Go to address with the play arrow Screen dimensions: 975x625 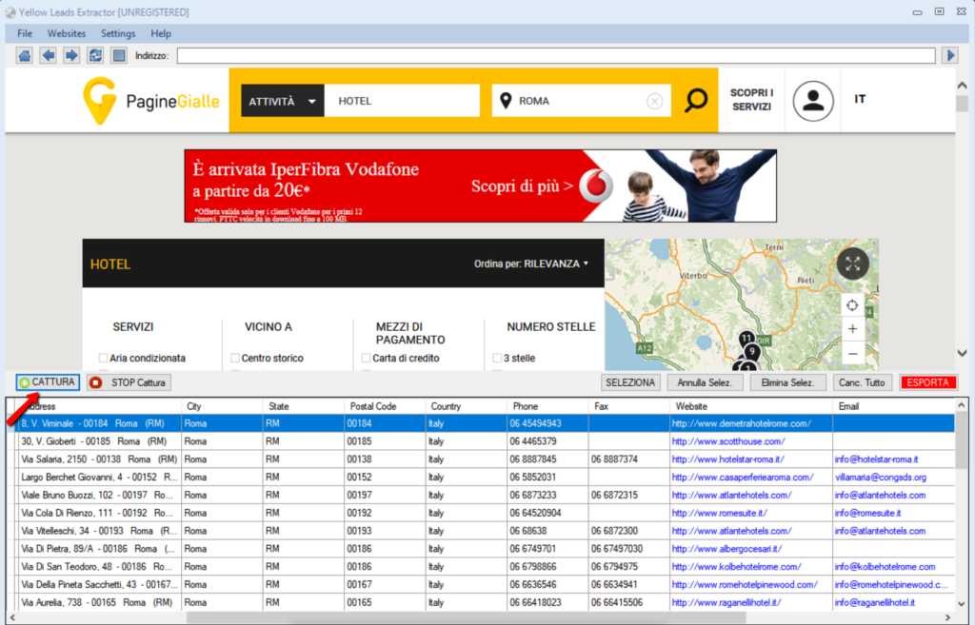click(x=951, y=56)
